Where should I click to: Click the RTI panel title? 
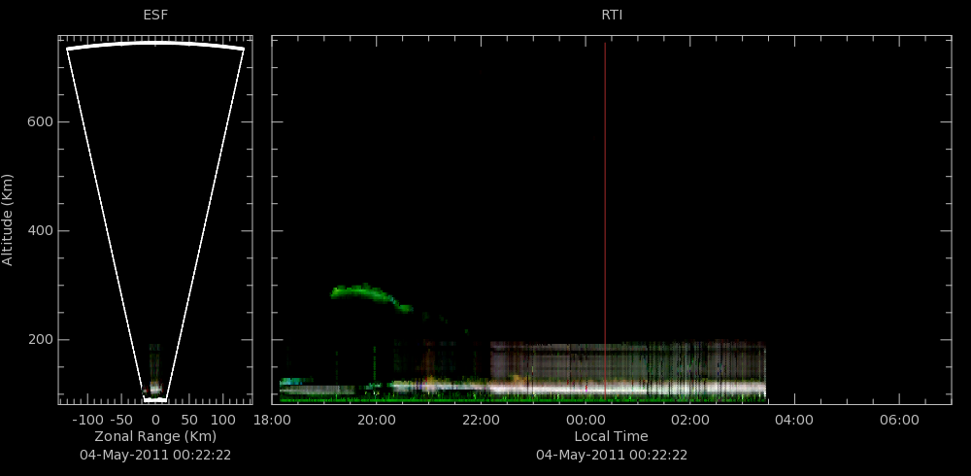coord(612,16)
